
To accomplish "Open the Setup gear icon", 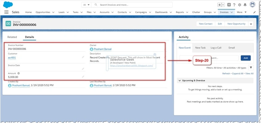I will tap(239, 5).
